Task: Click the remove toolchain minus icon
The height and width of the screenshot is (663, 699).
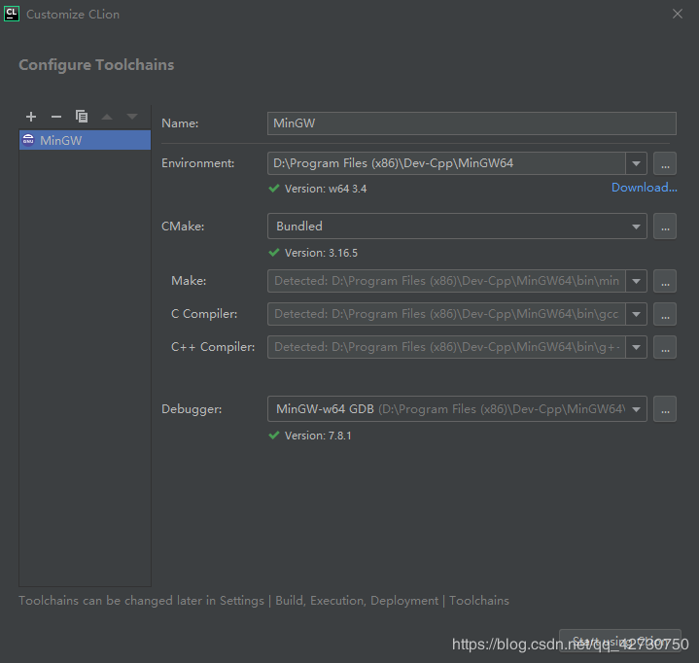Action: point(56,117)
